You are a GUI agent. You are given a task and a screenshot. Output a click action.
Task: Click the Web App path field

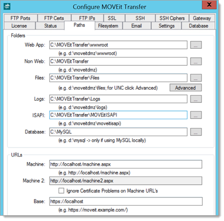[118, 45]
